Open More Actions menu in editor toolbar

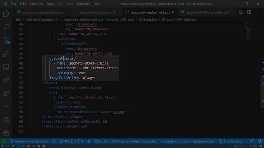[257, 12]
